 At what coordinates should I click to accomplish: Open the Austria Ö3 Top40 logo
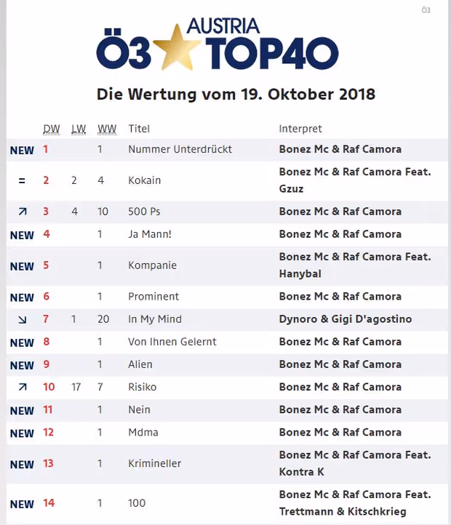(217, 44)
